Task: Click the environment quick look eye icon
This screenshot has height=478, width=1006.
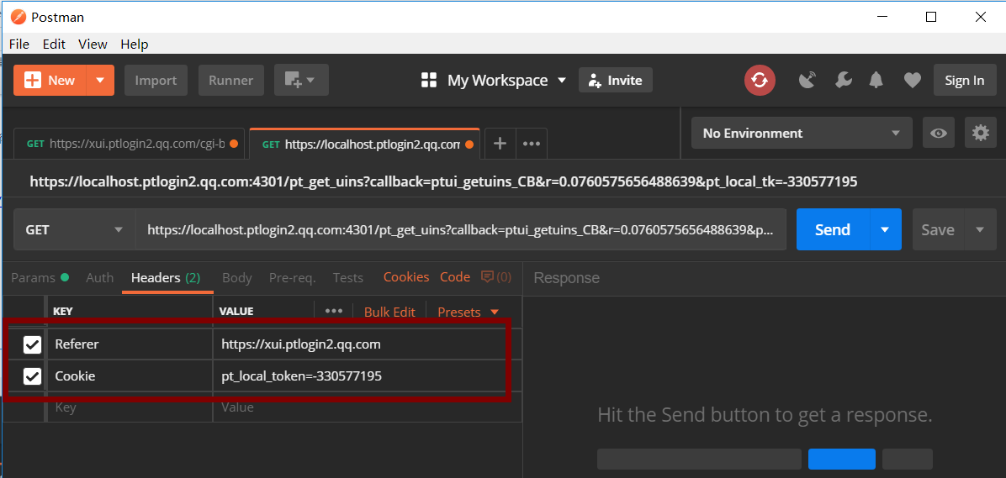Action: pyautogui.click(x=939, y=134)
